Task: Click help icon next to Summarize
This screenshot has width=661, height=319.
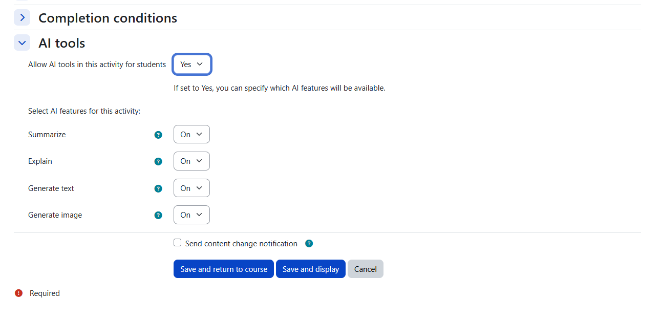Action: click(x=158, y=135)
